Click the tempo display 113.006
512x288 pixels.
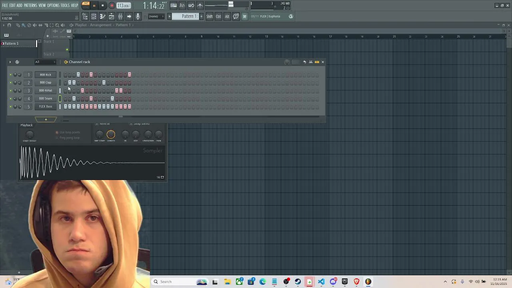tap(123, 6)
